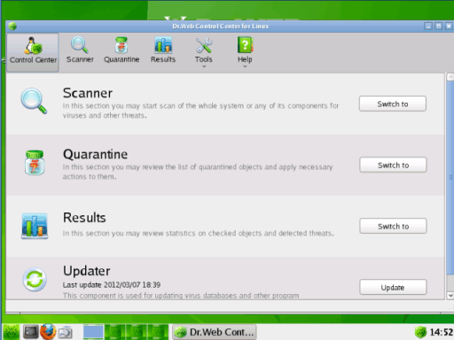The height and width of the screenshot is (340, 454).
Task: Maximize the Dr.Web Control Center window
Action: coord(438,27)
